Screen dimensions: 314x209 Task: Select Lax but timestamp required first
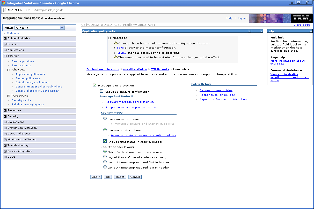(x=105, y=162)
